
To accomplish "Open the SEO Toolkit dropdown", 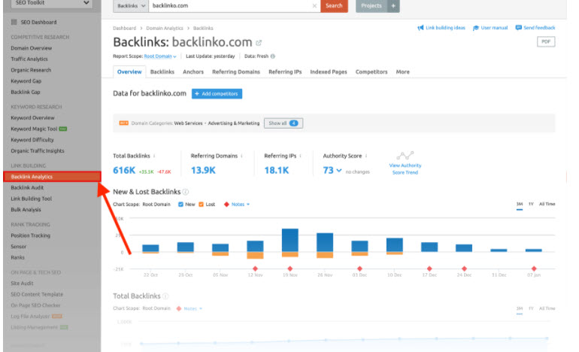I will [51, 3].
